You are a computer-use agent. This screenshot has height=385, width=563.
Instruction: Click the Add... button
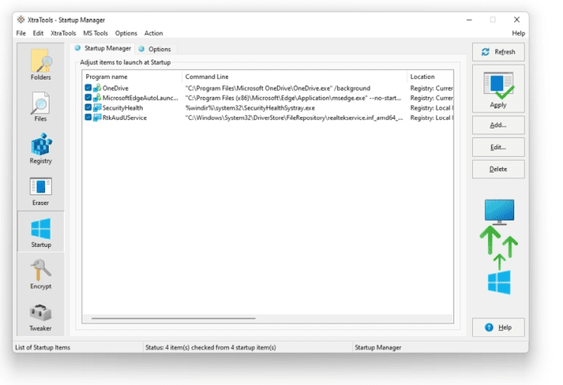498,125
